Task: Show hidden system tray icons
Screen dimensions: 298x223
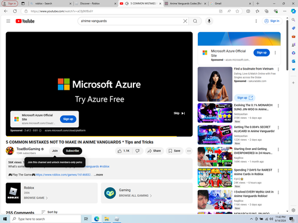Action: click(252, 219)
